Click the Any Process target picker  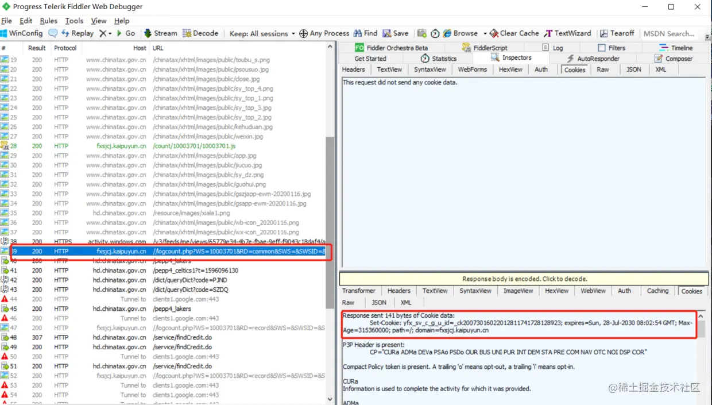point(324,33)
